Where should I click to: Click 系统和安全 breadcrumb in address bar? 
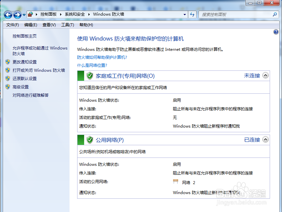[75, 14]
